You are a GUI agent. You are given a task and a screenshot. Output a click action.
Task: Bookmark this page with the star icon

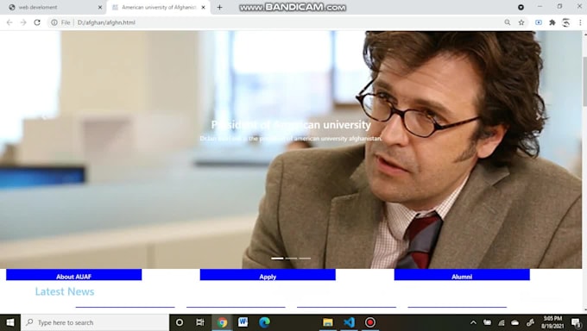pyautogui.click(x=521, y=22)
